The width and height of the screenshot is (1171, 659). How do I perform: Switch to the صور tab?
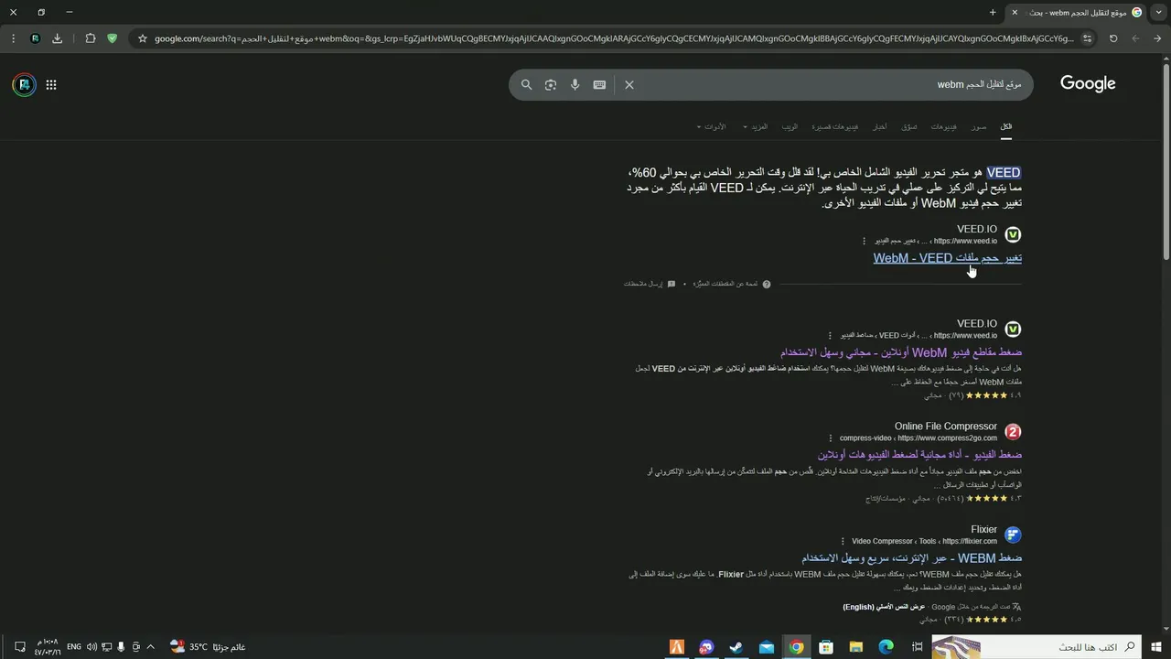coord(979,126)
